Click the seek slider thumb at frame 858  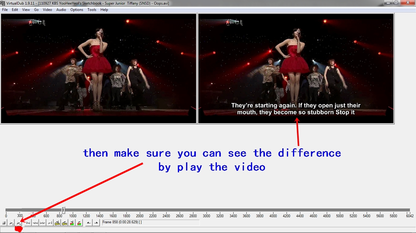(63, 210)
